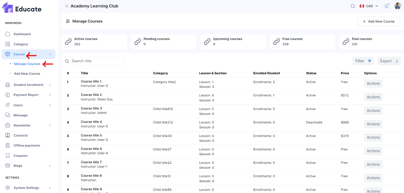Click the Add New Course button
Screen dimensions: 404x193
(378, 21)
